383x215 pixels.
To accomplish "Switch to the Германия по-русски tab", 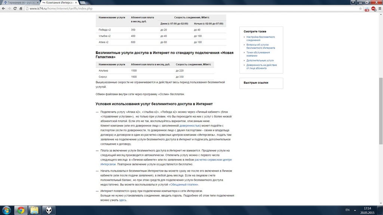I will tap(21, 3).
